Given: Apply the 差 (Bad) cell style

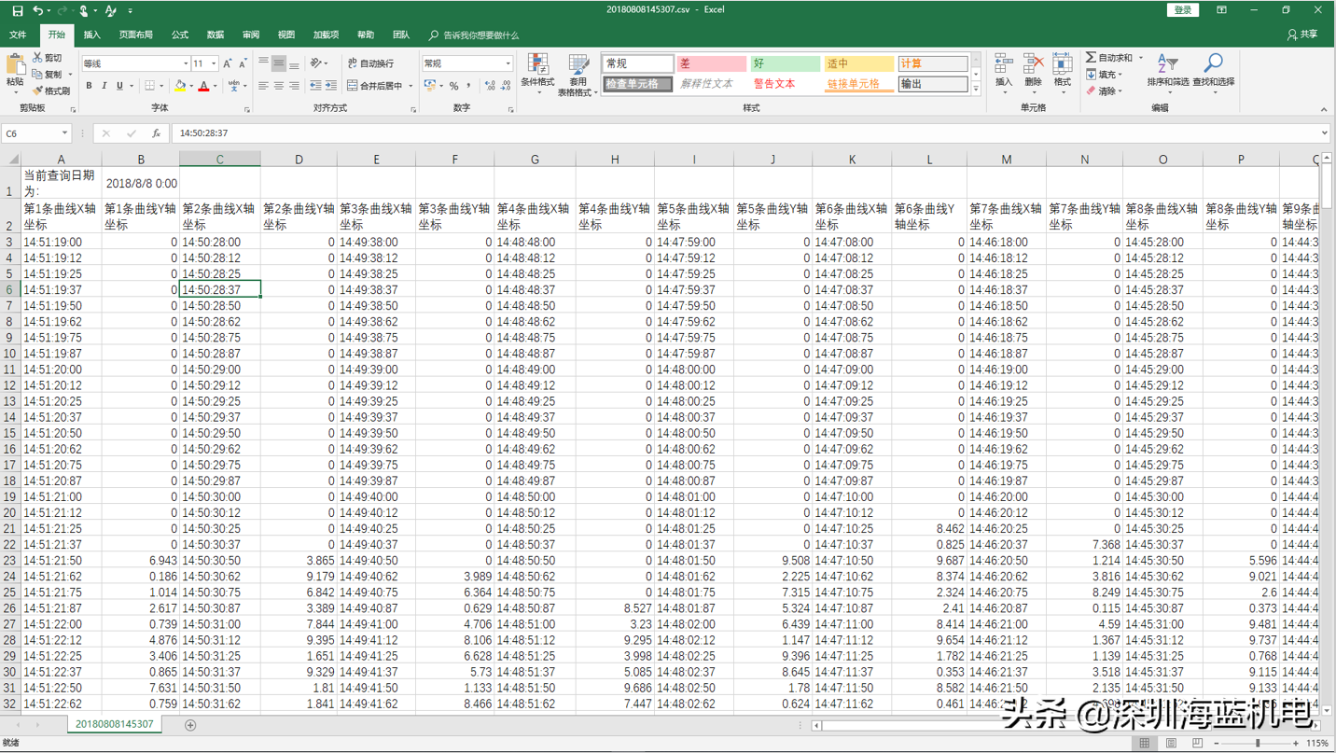Looking at the screenshot, I should (711, 63).
